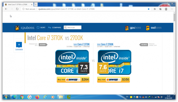Click the 0 comments counter box
This screenshot has height=102, width=178.
[19, 45]
